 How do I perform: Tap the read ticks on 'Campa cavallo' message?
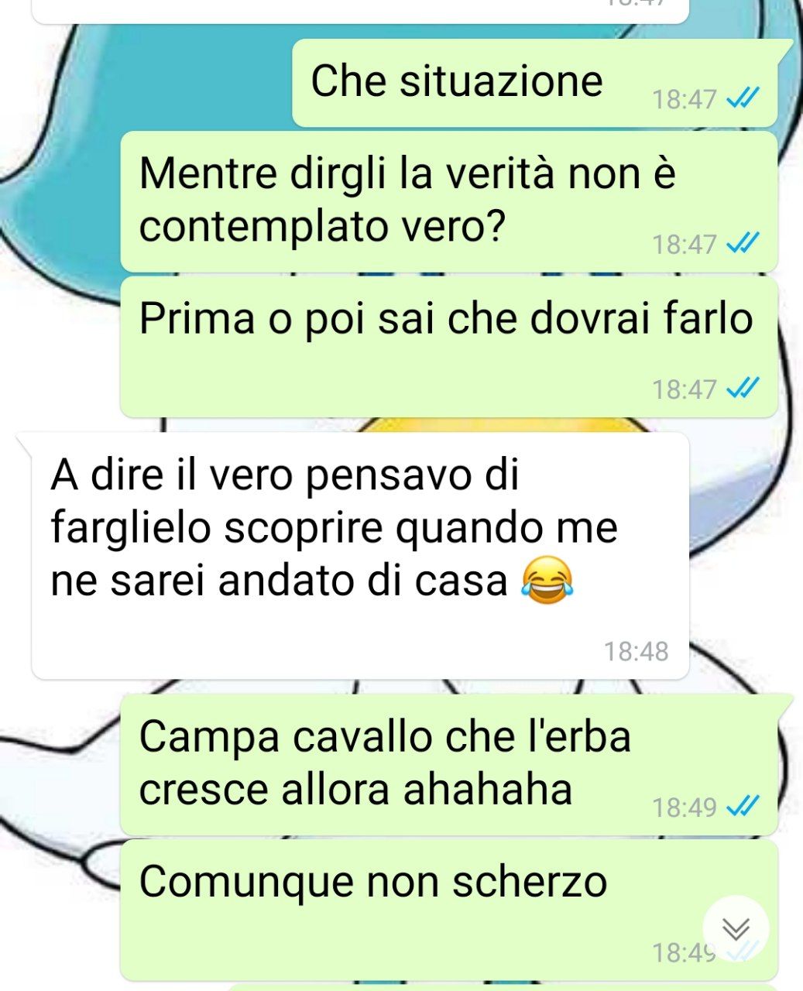pos(743,807)
